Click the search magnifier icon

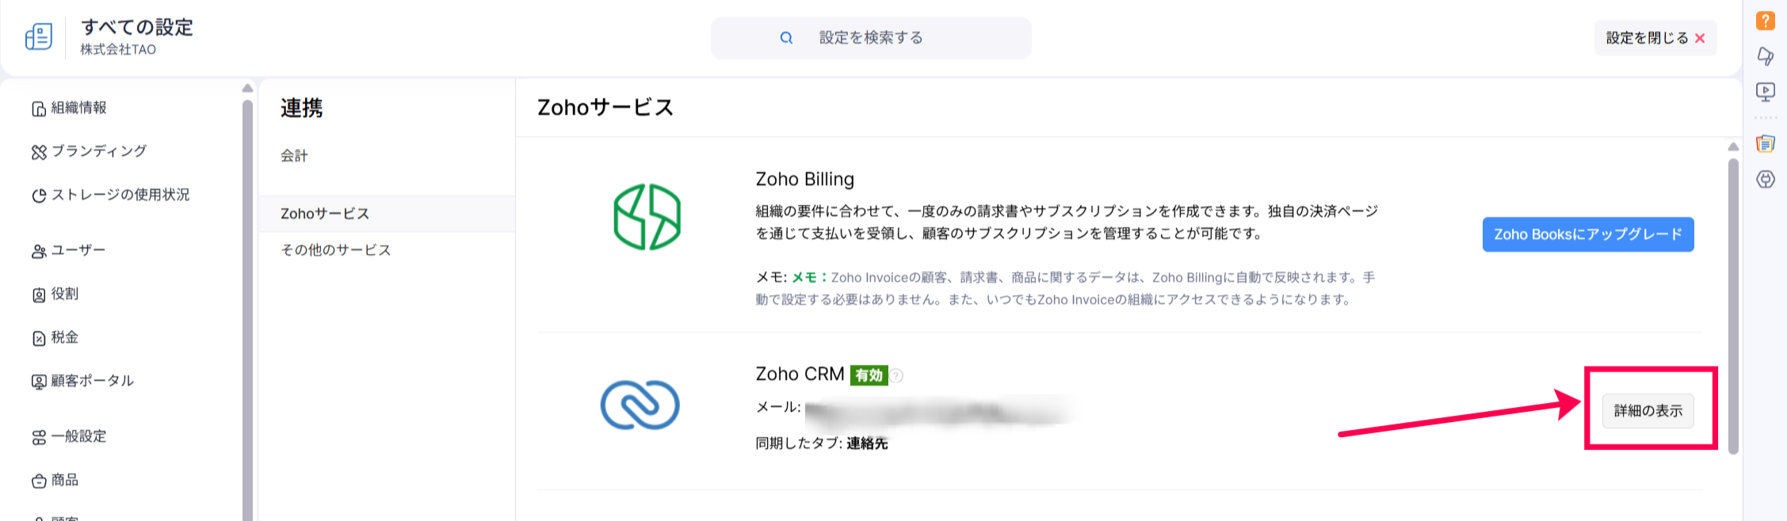click(x=786, y=38)
